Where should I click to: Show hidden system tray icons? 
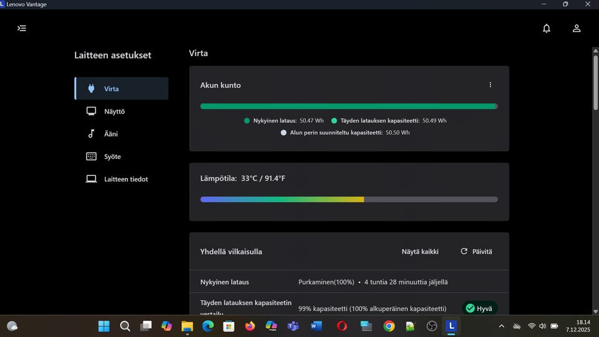(x=502, y=326)
